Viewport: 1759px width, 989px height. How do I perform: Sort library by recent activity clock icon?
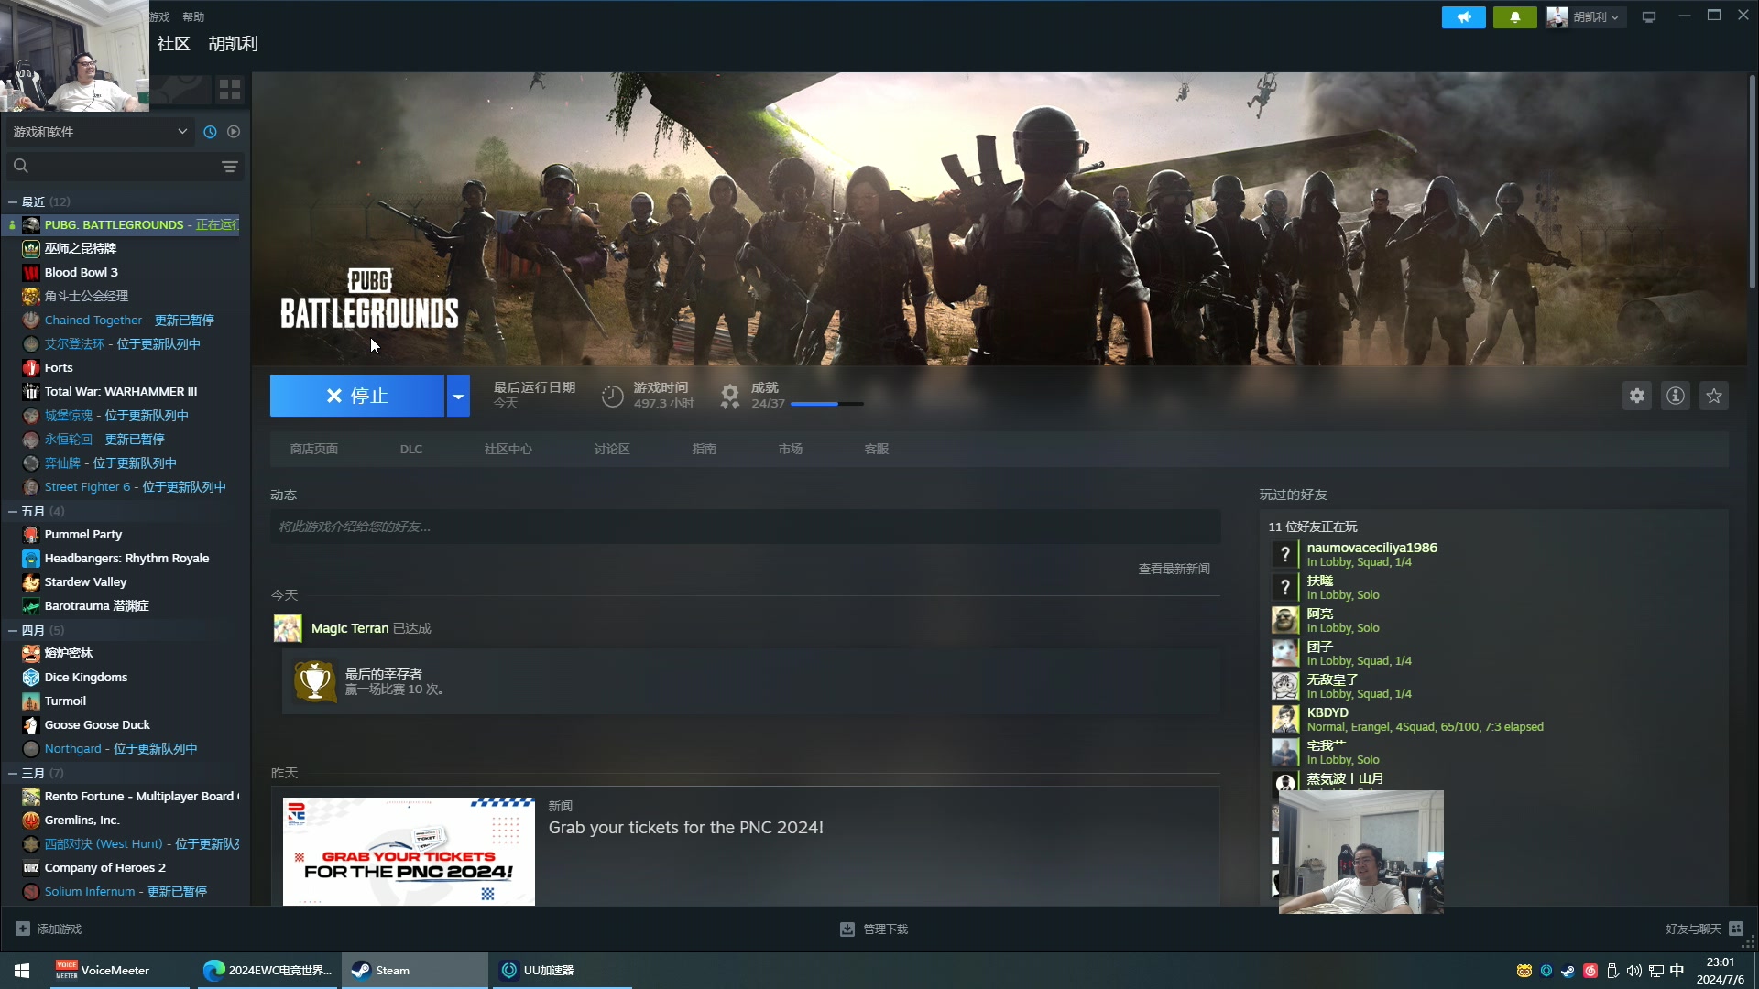(210, 132)
